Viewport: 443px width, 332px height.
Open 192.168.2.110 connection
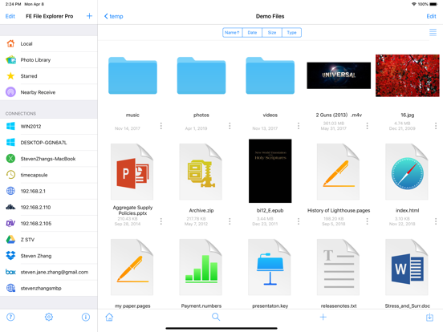coord(49,207)
